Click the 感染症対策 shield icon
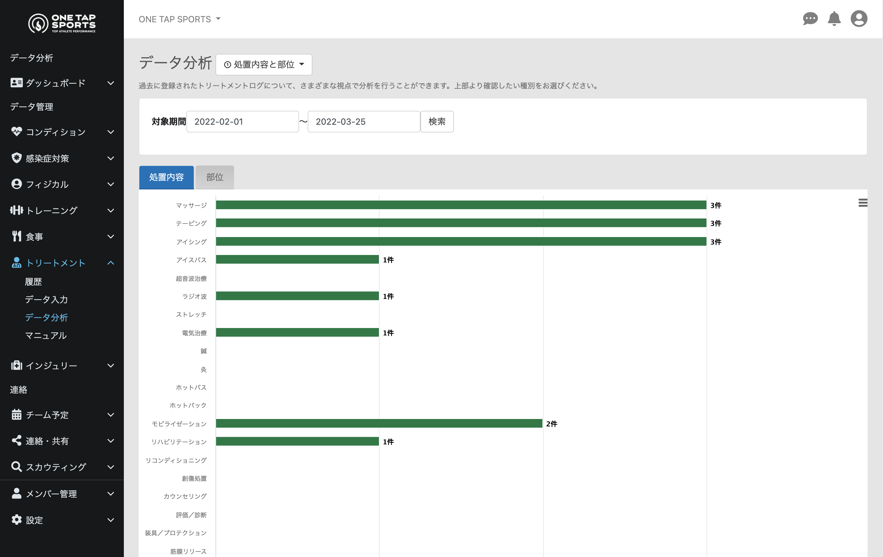Viewport: 883px width, 557px height. (x=16, y=158)
